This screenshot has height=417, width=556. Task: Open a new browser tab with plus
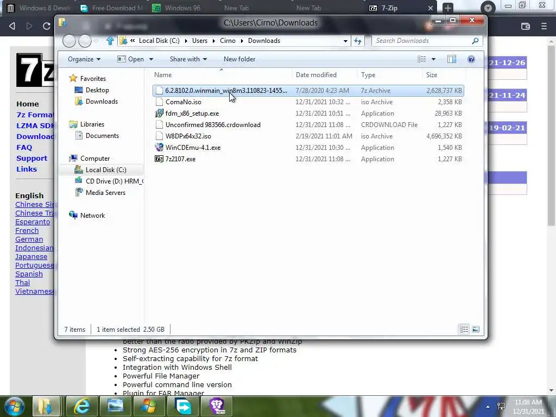[x=448, y=8]
